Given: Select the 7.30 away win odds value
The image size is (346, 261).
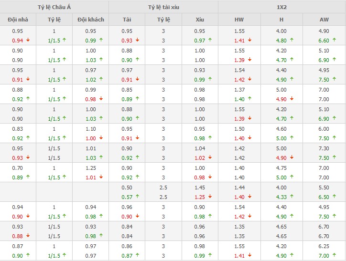Looking at the screenshot, I should pyautogui.click(x=324, y=148).
